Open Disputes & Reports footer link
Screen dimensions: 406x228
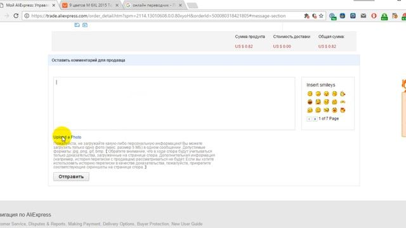[47, 224]
